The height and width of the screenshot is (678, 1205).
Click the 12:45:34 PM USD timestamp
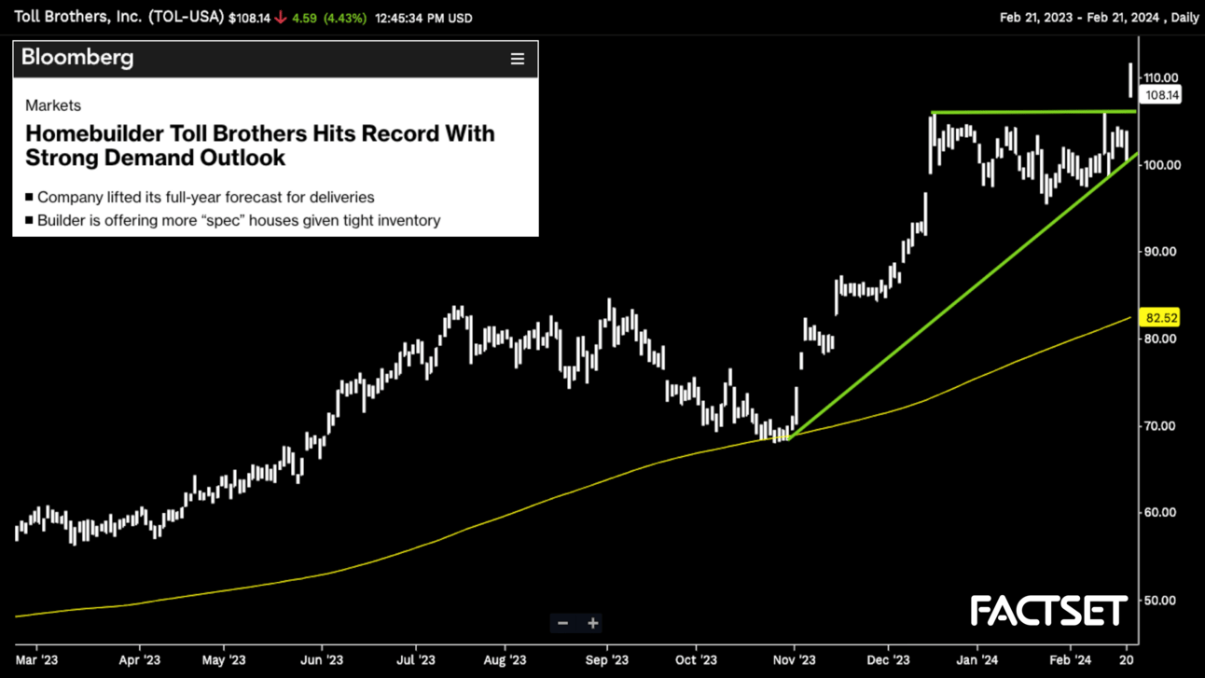(423, 18)
